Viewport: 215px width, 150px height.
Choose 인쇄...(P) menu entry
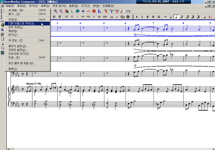pos(27,58)
